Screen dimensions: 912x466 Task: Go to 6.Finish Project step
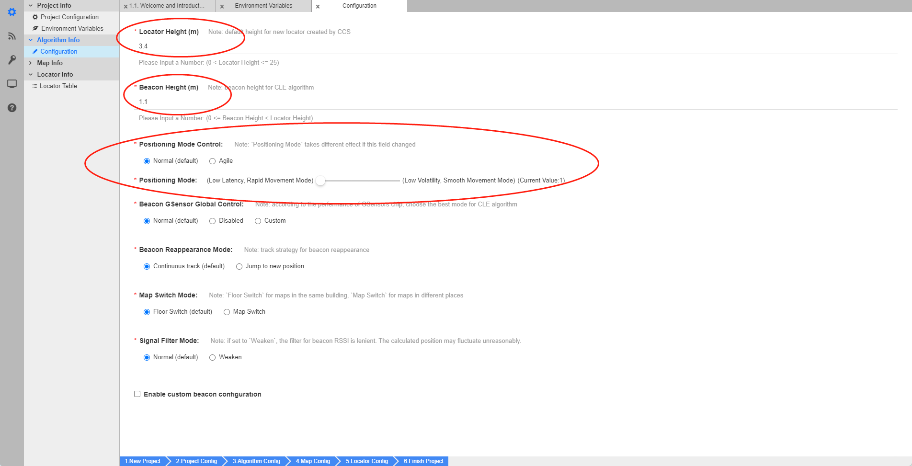point(423,461)
